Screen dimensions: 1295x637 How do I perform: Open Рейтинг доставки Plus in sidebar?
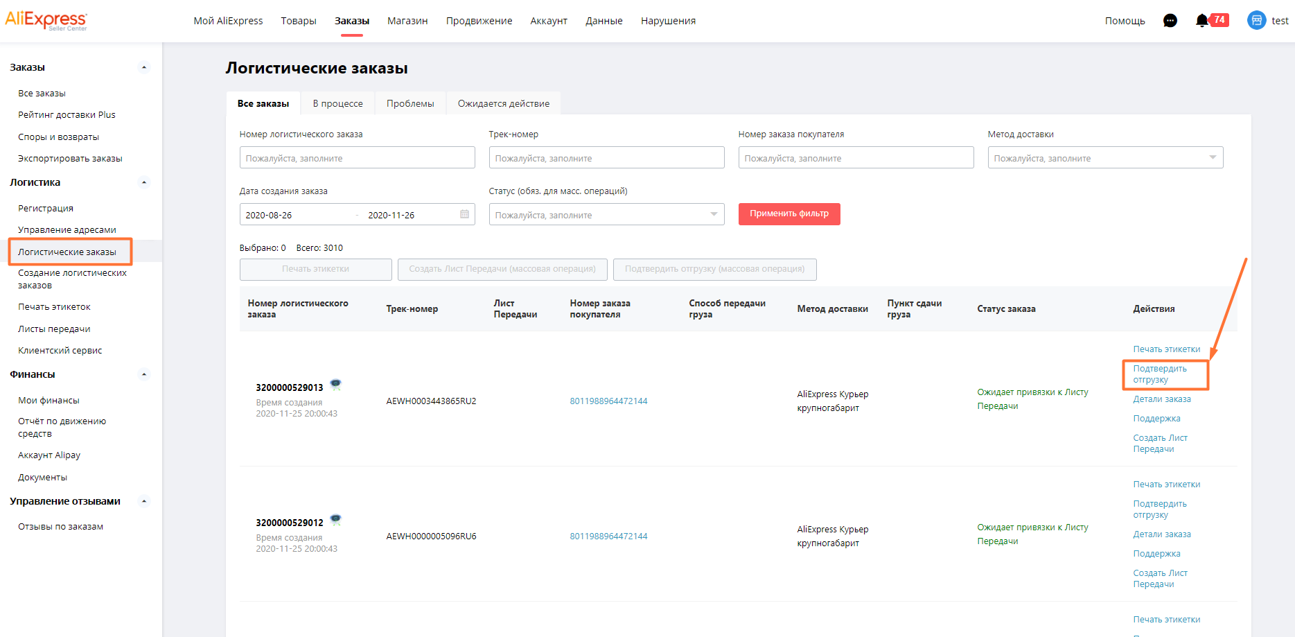point(67,114)
